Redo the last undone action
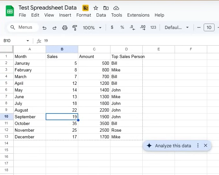Viewport: 219px width, 175px height. tap(54, 28)
